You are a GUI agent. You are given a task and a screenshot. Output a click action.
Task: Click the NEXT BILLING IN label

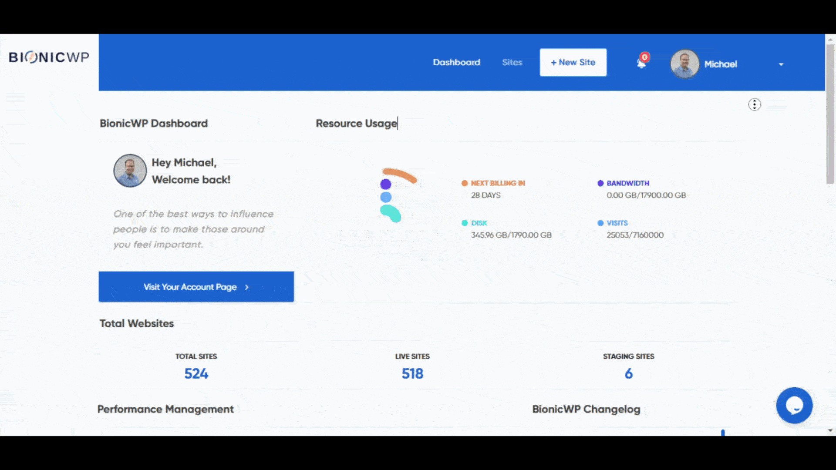498,183
